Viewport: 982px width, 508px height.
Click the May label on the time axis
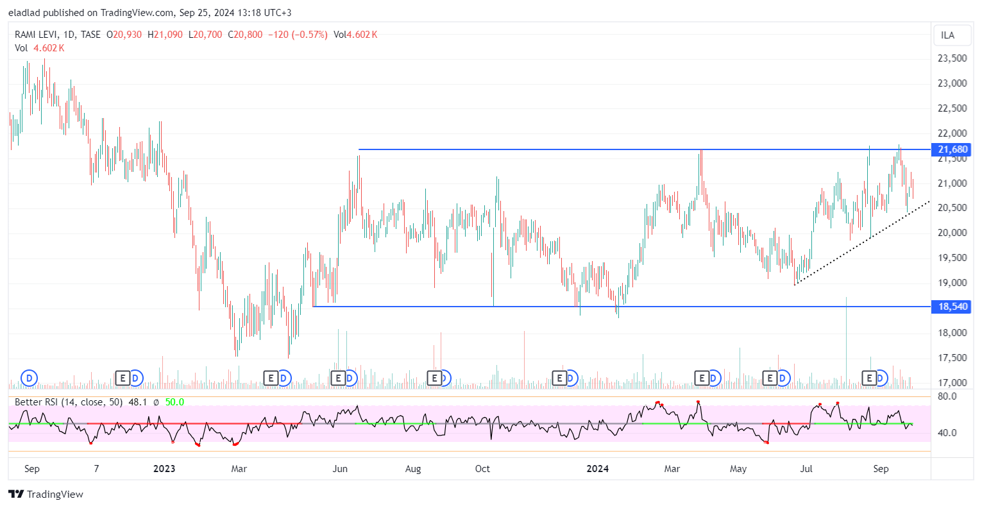pos(738,469)
